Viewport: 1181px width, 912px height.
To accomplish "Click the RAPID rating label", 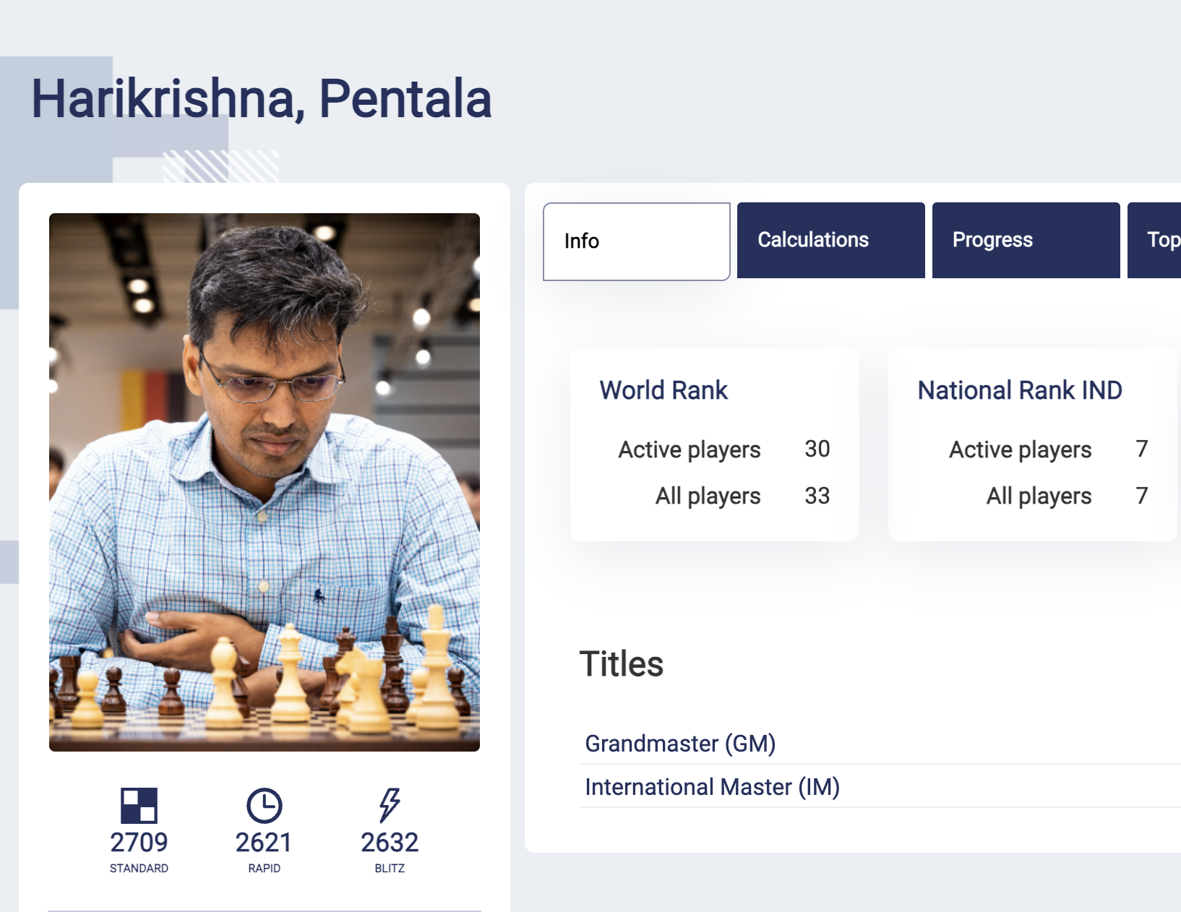I will [264, 868].
